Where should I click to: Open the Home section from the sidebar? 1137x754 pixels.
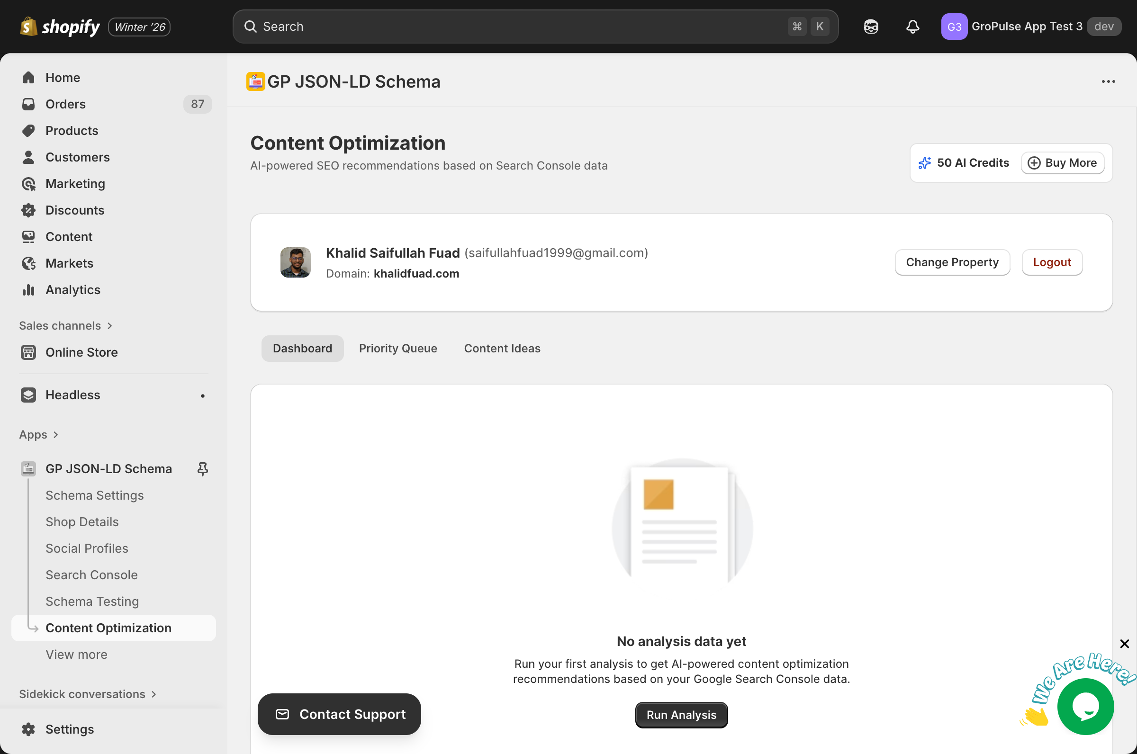click(x=29, y=77)
